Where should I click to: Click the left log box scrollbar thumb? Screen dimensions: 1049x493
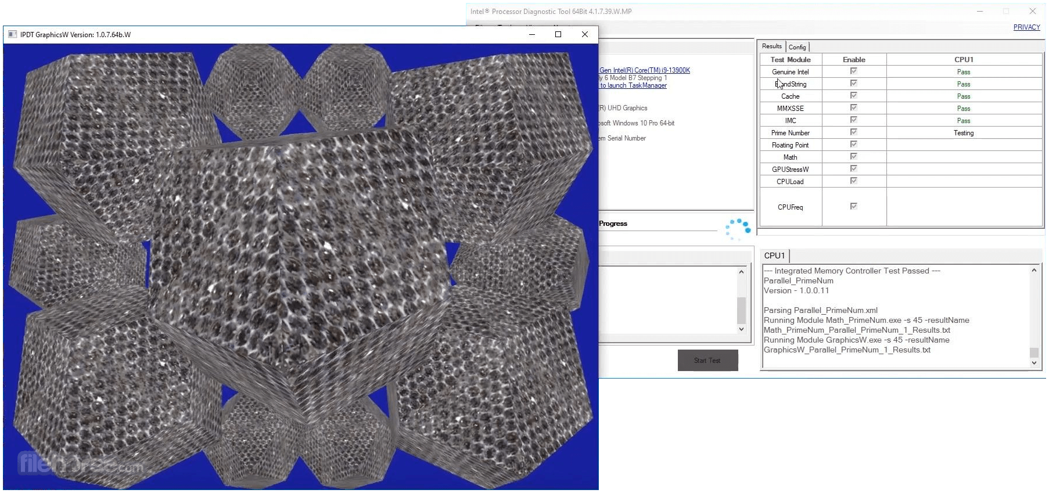point(741,311)
